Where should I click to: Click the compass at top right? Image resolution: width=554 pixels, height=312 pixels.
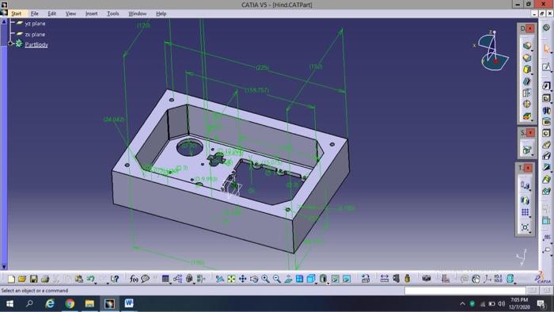click(x=491, y=51)
